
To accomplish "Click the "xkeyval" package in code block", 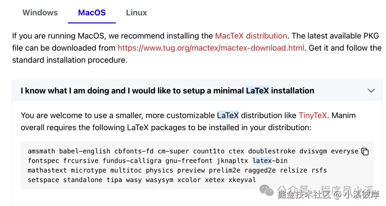I will 242,180.
